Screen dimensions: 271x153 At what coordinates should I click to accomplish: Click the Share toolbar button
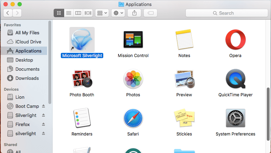[x=134, y=13]
